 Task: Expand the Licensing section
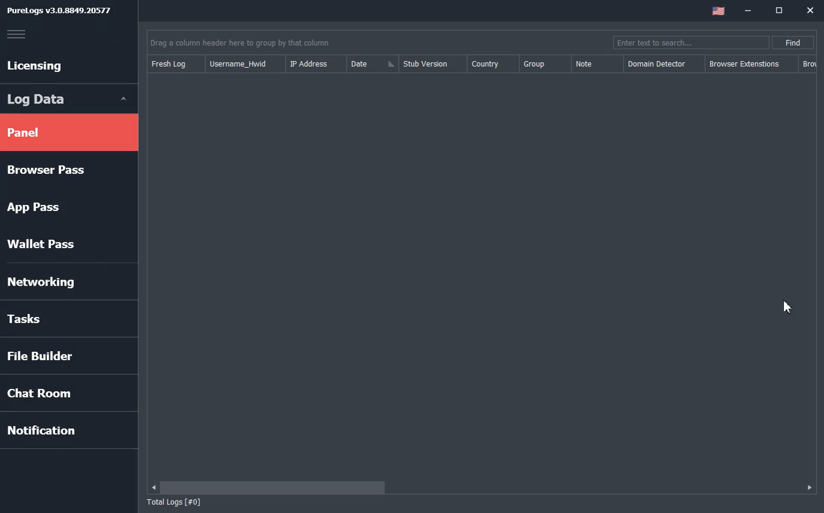pos(34,65)
